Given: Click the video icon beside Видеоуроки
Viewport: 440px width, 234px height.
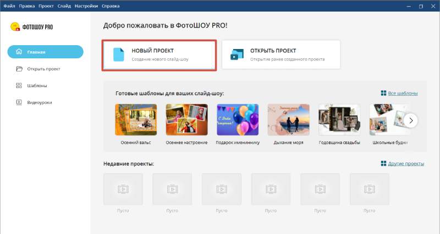Looking at the screenshot, I should click(19, 102).
